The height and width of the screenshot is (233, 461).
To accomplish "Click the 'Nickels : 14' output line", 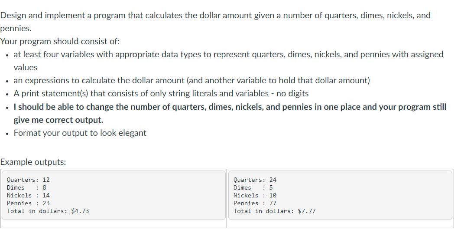I will 28,195.
